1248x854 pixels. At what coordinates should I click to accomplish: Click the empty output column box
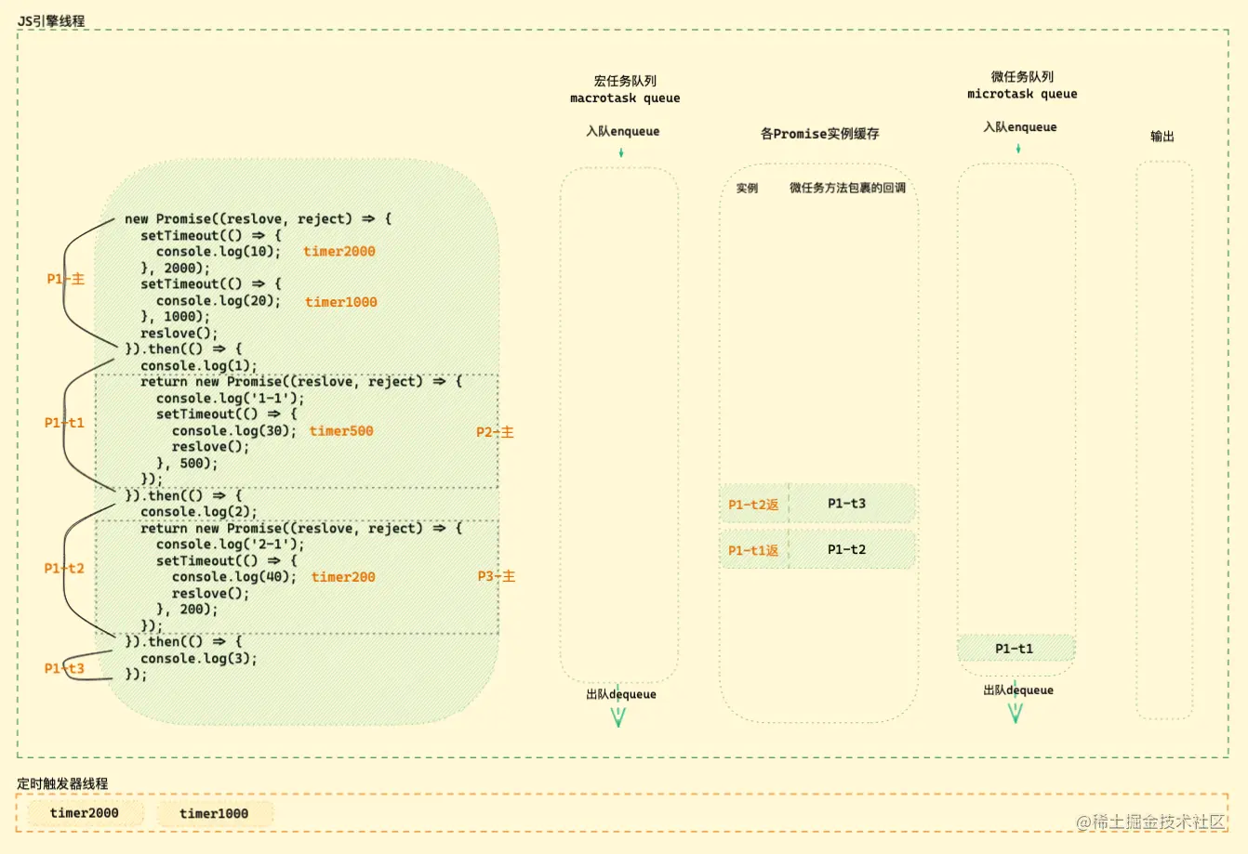[x=1164, y=440]
